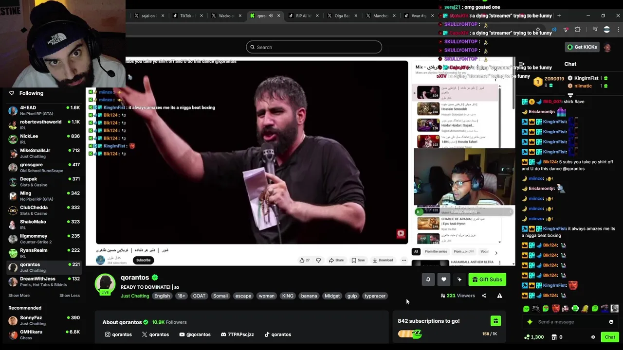The width and height of the screenshot is (623, 350).
Task: Mute the qorantos browser tab speaker icon
Action: [x=271, y=16]
